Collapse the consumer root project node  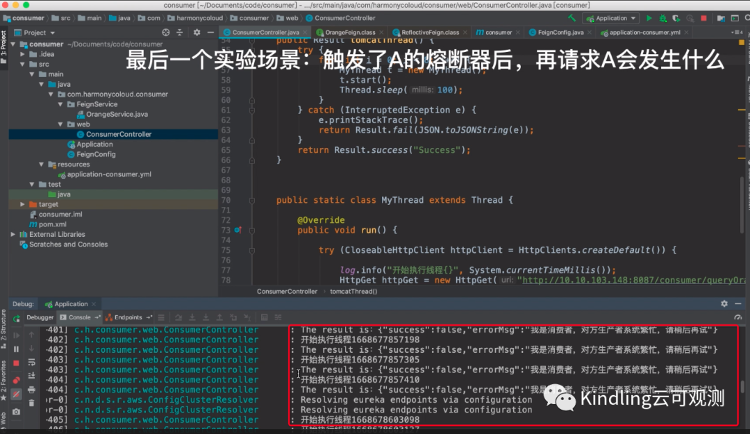tap(13, 44)
